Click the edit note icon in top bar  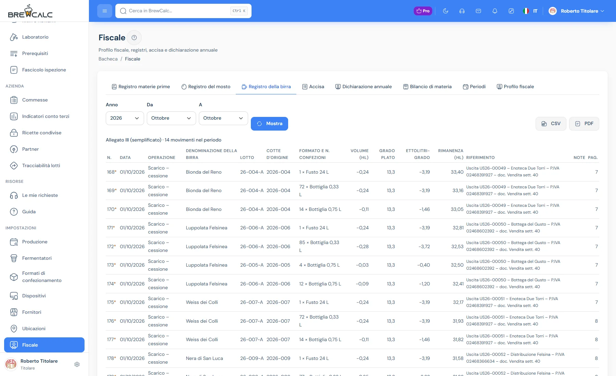[x=511, y=11]
